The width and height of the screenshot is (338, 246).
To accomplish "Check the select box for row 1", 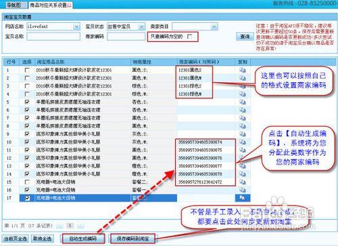I will (27, 70).
